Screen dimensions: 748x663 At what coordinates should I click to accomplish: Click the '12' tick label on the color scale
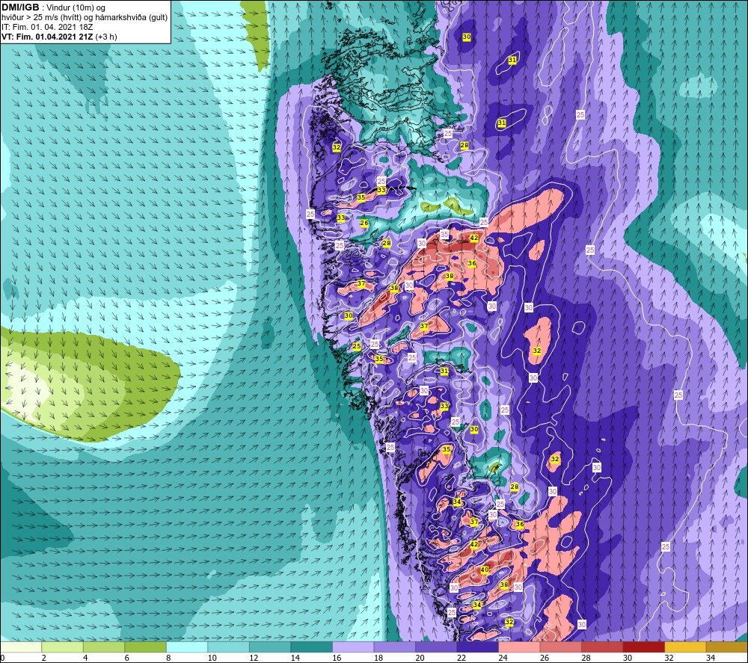pyautogui.click(x=254, y=658)
